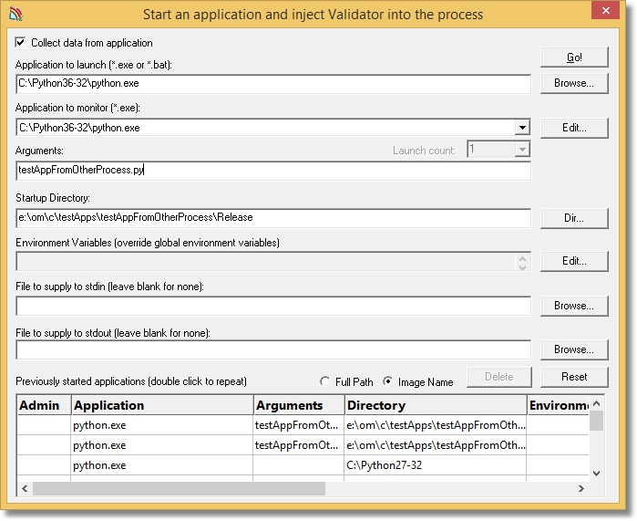Select second python.exe row in list

pyautogui.click(x=303, y=445)
